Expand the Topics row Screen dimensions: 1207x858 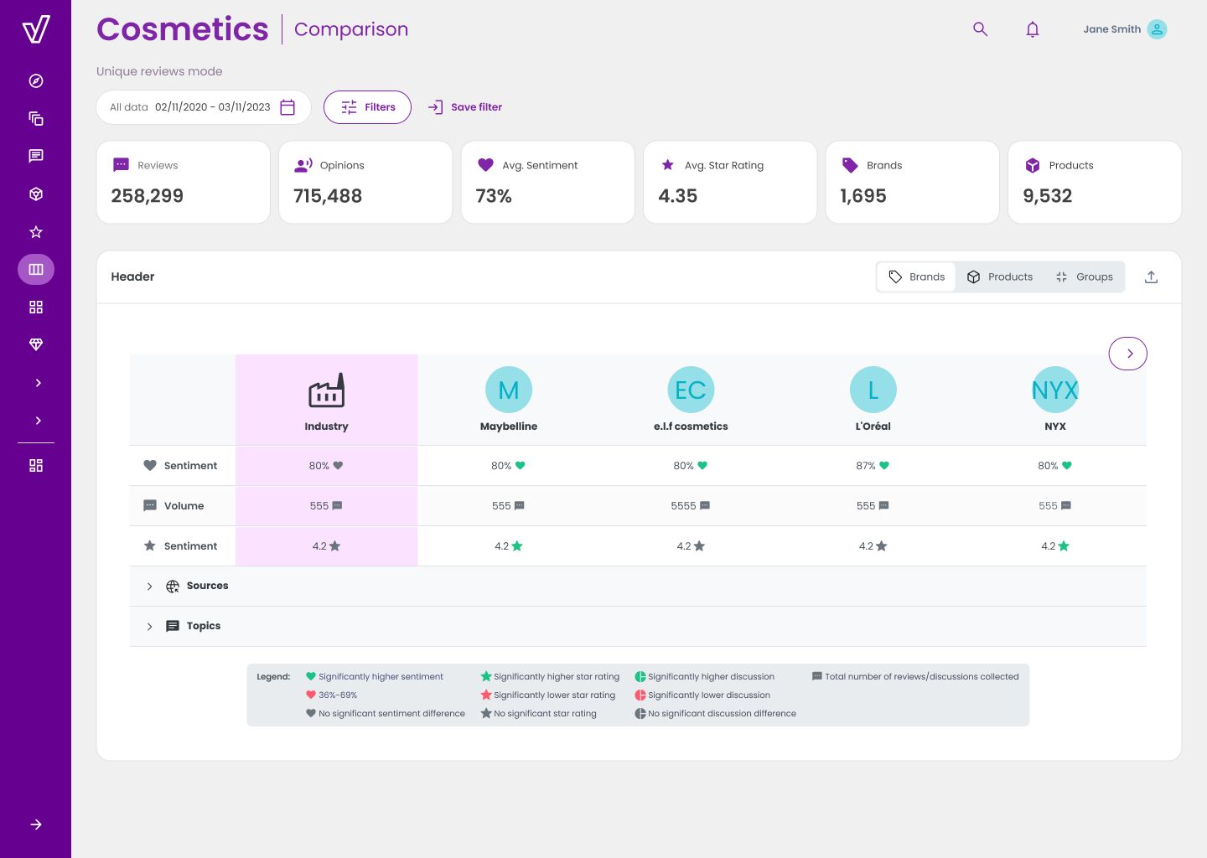click(638, 626)
